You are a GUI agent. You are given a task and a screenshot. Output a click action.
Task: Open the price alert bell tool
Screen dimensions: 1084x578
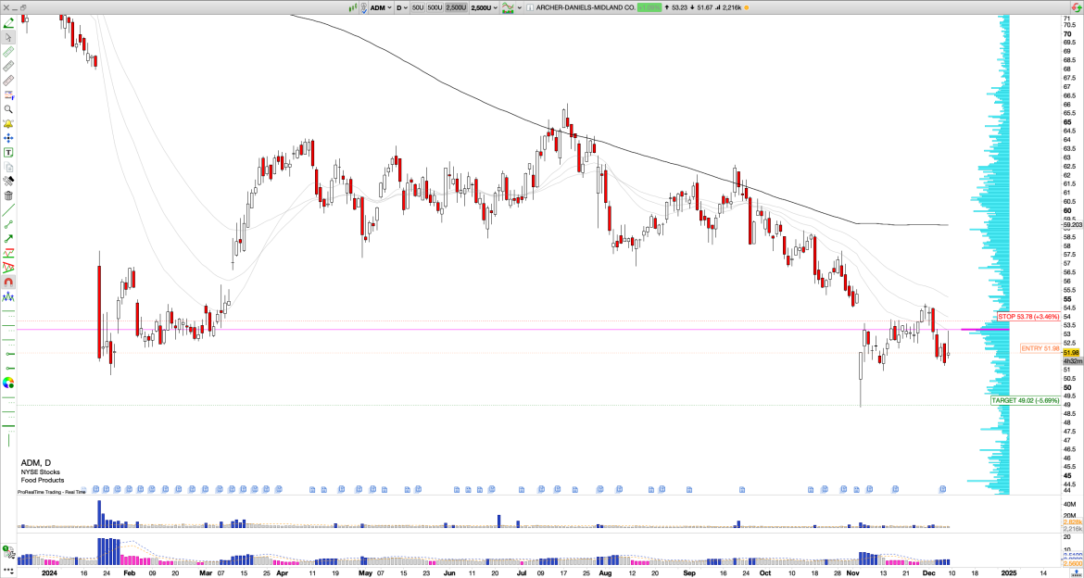coord(7,123)
